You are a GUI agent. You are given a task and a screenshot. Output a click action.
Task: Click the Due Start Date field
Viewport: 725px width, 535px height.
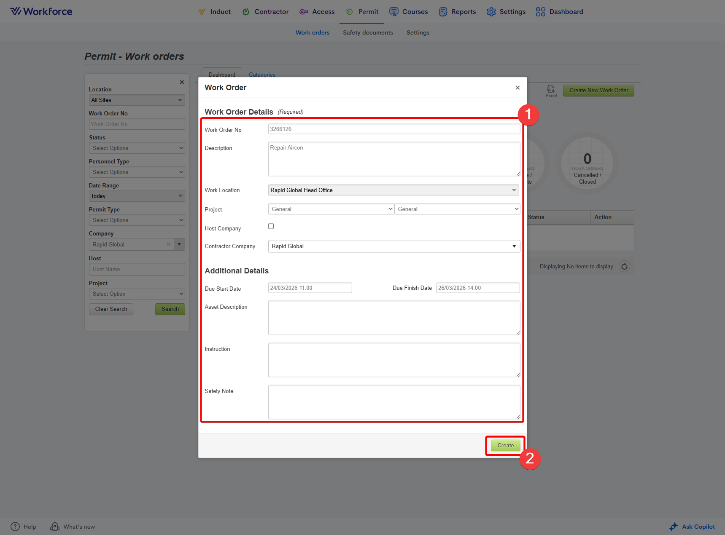click(x=310, y=288)
